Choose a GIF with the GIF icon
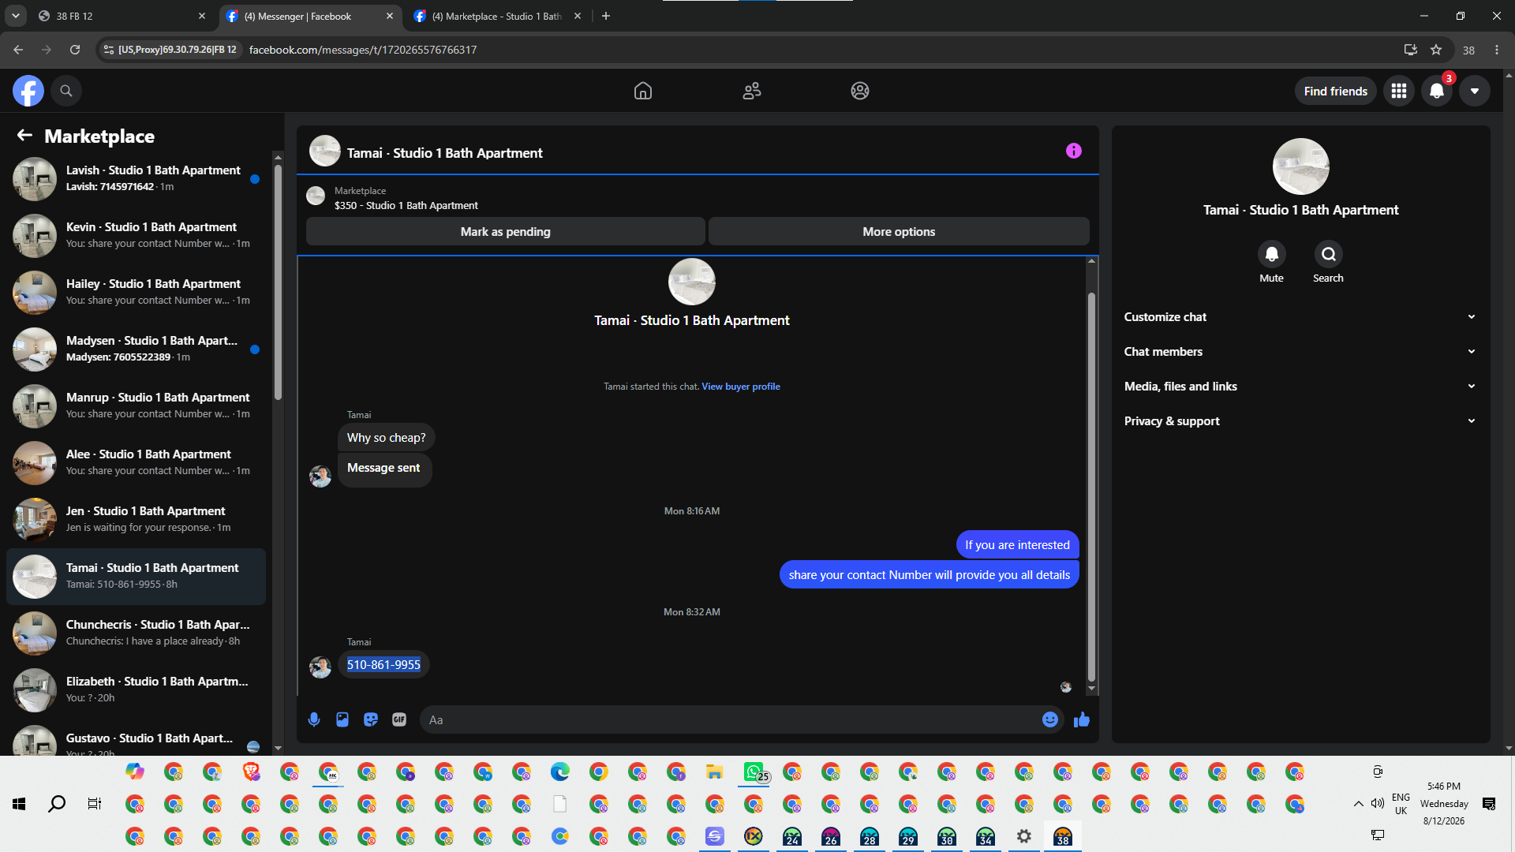 [x=399, y=719]
